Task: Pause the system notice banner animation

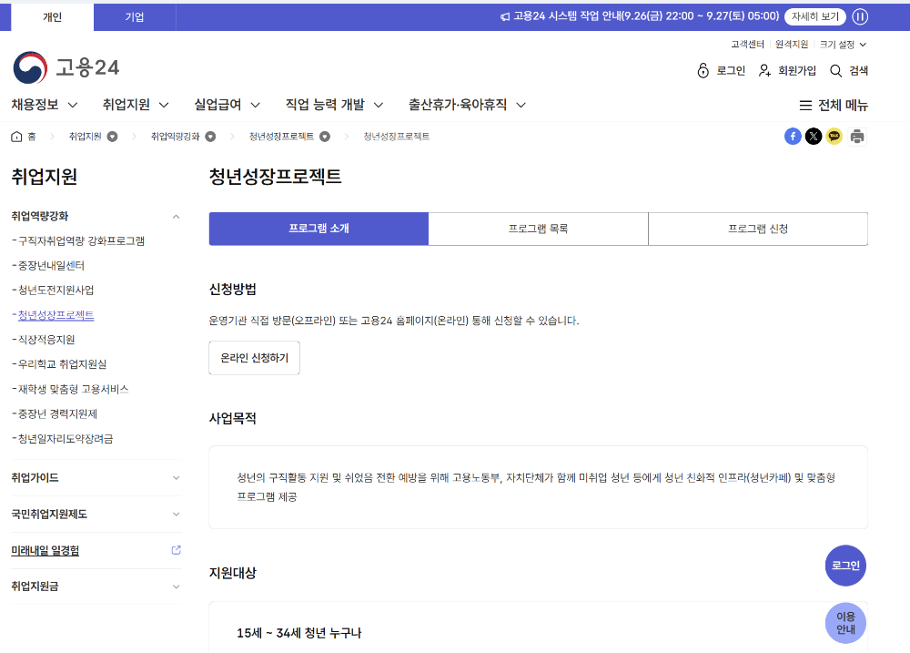Action: click(x=859, y=16)
